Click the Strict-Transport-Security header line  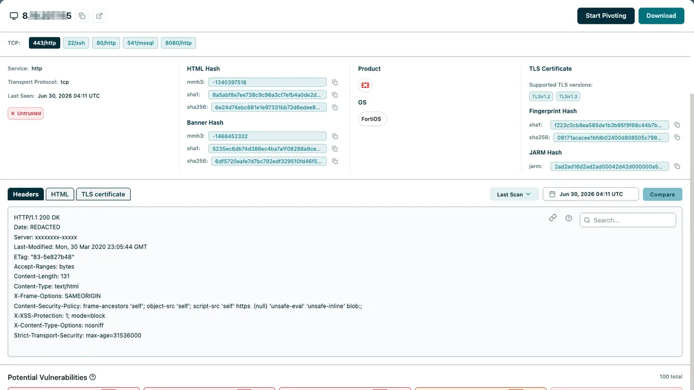point(77,336)
